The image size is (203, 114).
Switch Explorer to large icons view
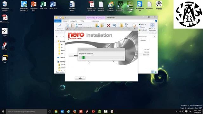pyautogui.click(x=156, y=72)
